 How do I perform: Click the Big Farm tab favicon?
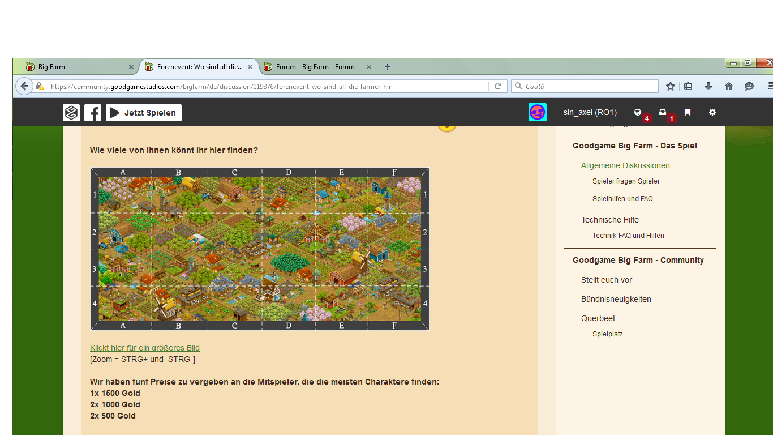(x=30, y=67)
